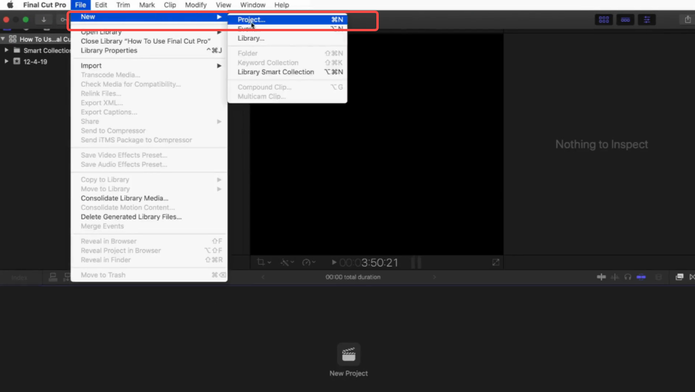Screen dimensions: 695x392
Task: Select Project... in the New submenu
Action: pyautogui.click(x=251, y=19)
